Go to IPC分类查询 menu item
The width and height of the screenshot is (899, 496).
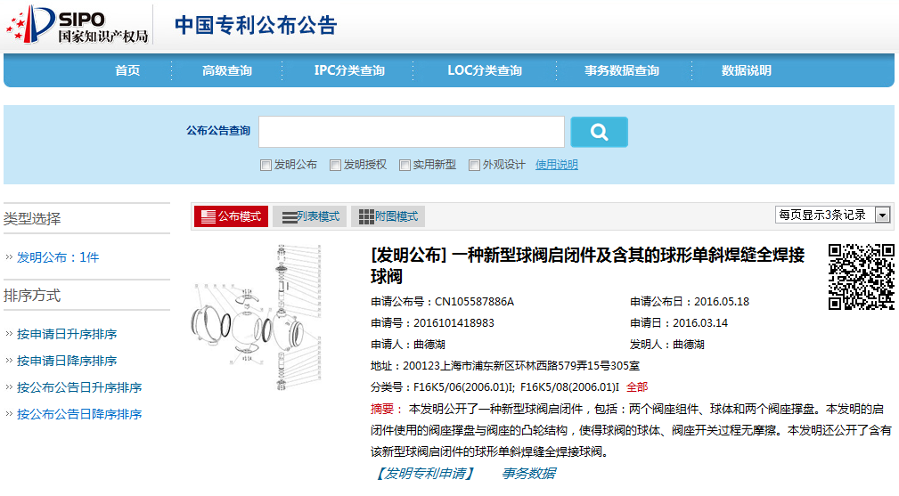tap(349, 70)
